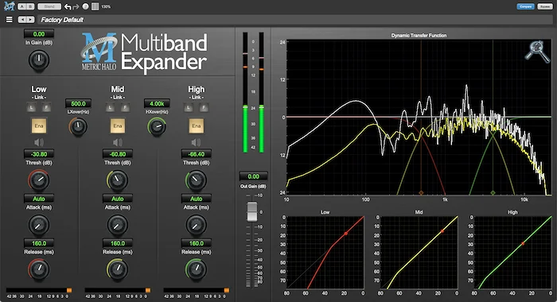Go to the previous preset
This screenshot has height=302, width=557.
click(22, 20)
